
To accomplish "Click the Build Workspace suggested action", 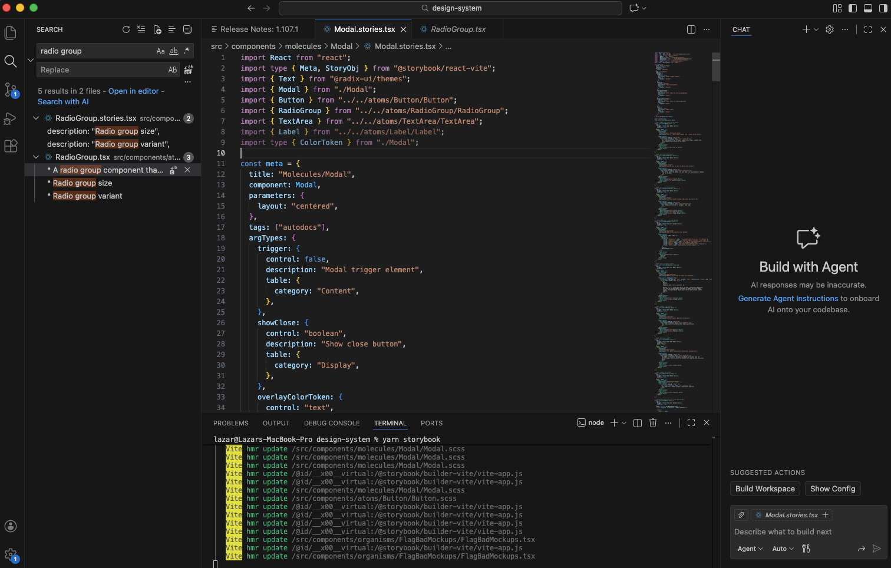I will (765, 488).
